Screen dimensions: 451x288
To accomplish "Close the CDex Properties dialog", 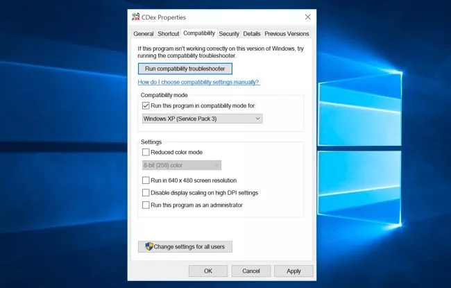I will 308,17.
